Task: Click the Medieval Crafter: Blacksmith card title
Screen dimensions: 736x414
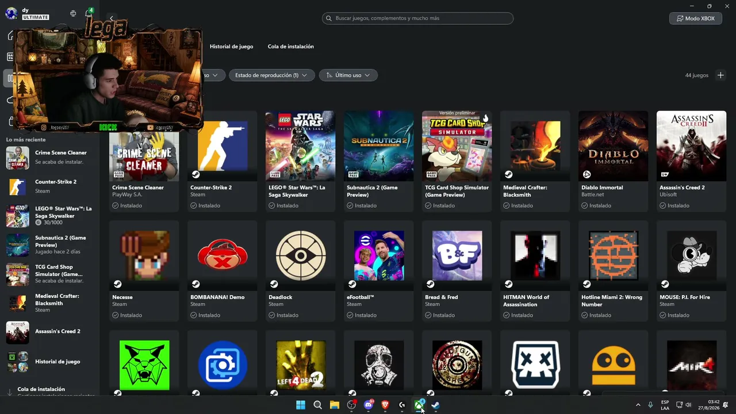Action: click(525, 191)
